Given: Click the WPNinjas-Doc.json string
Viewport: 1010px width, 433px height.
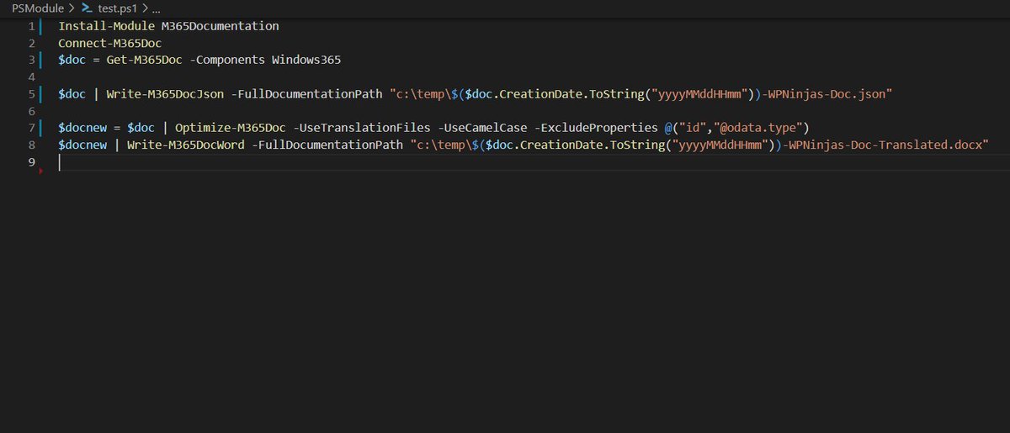Looking at the screenshot, I should 825,94.
